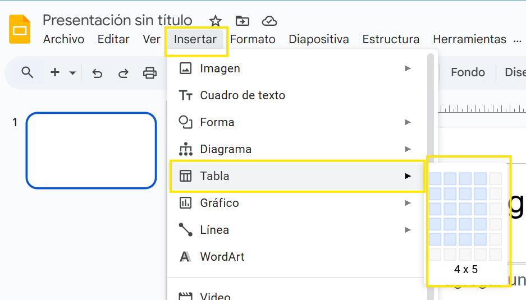
Task: Choose WordArt in Insertar menu
Action: tap(222, 257)
